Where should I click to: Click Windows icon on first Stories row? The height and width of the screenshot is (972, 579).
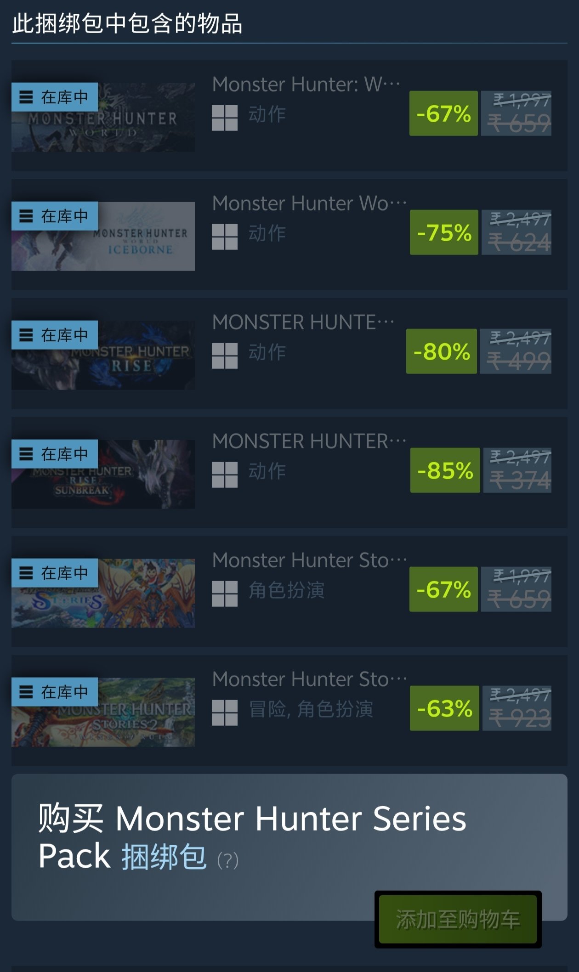click(x=225, y=593)
